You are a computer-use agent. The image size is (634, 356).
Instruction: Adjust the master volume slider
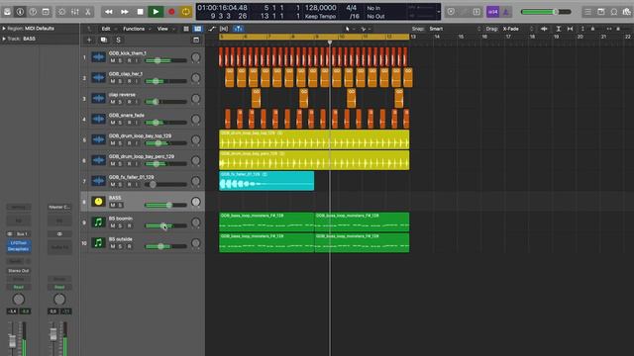pos(546,12)
